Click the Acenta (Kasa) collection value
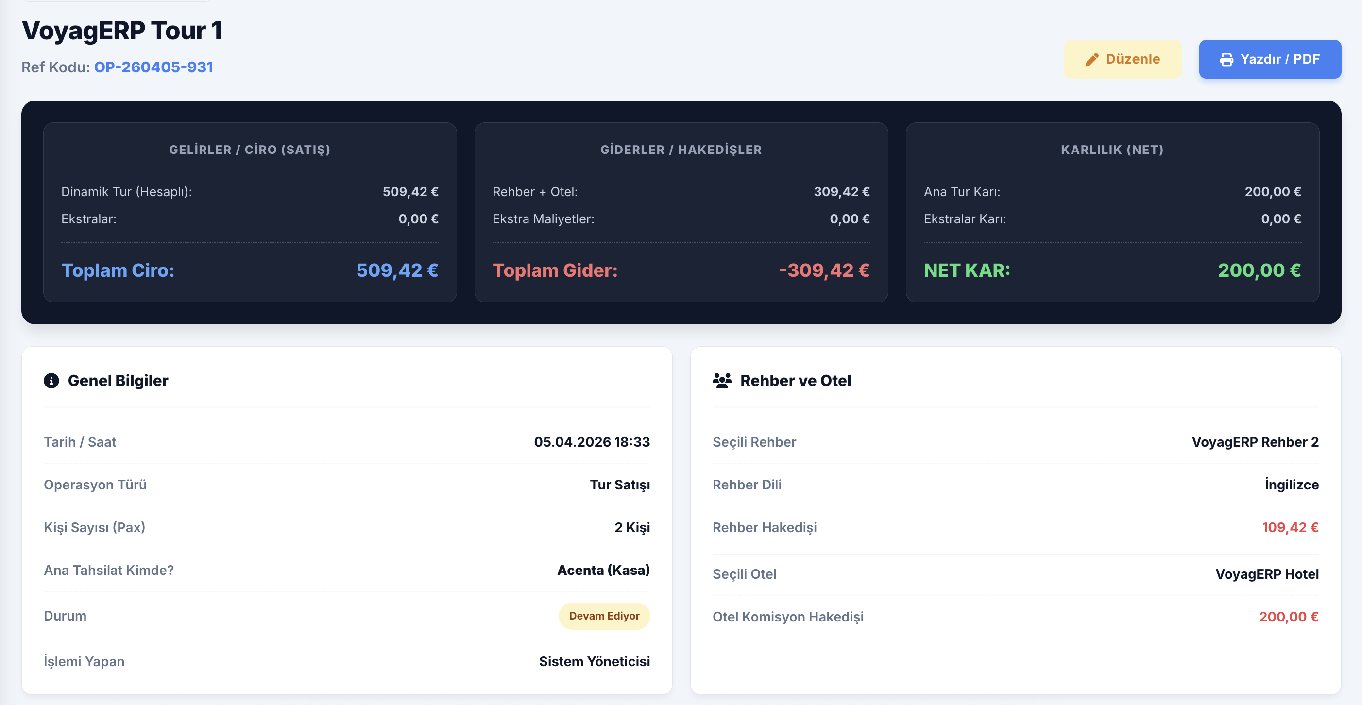 click(x=603, y=570)
